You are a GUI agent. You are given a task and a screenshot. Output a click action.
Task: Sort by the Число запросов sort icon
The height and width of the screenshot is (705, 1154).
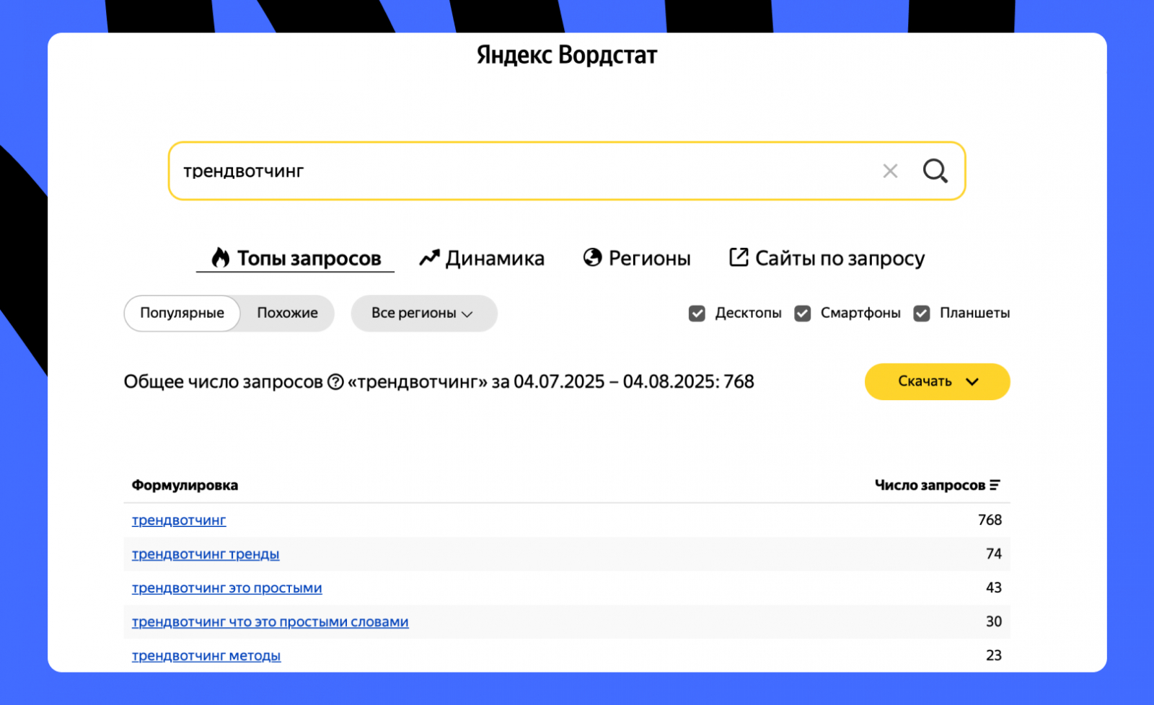click(x=995, y=485)
